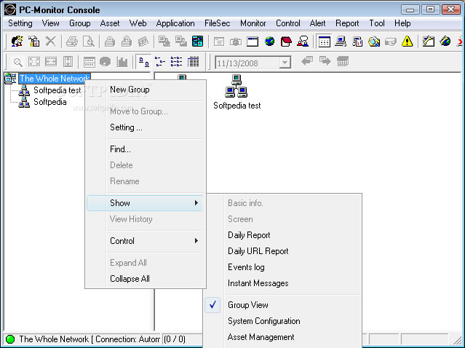Viewport: 465px width, 348px height.
Task: Click the fit height vertical arrows icon
Action: (68, 62)
